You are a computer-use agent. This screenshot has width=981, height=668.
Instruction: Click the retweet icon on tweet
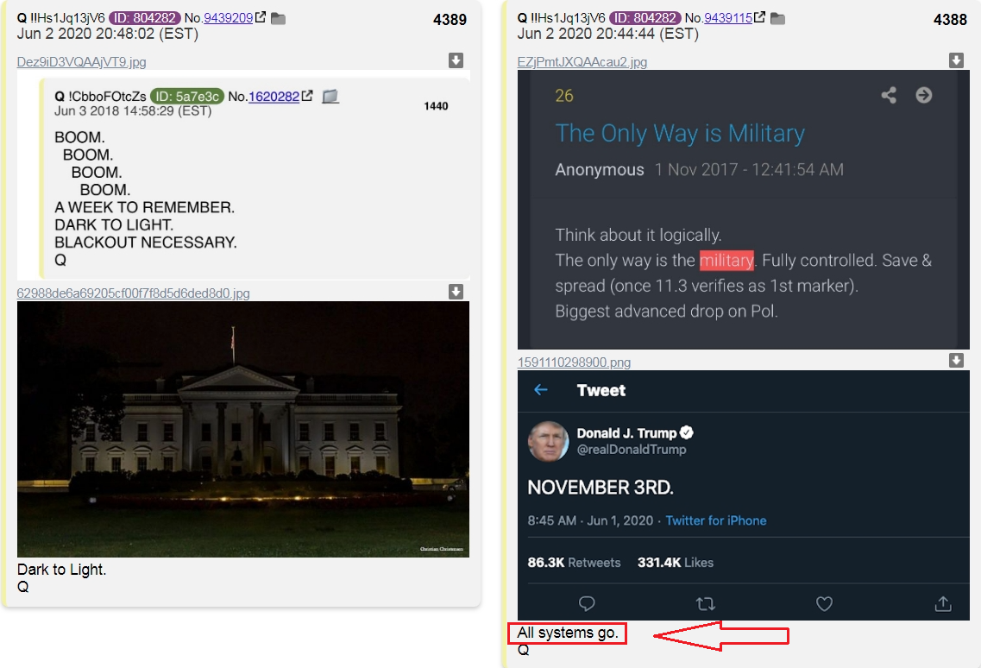point(705,603)
